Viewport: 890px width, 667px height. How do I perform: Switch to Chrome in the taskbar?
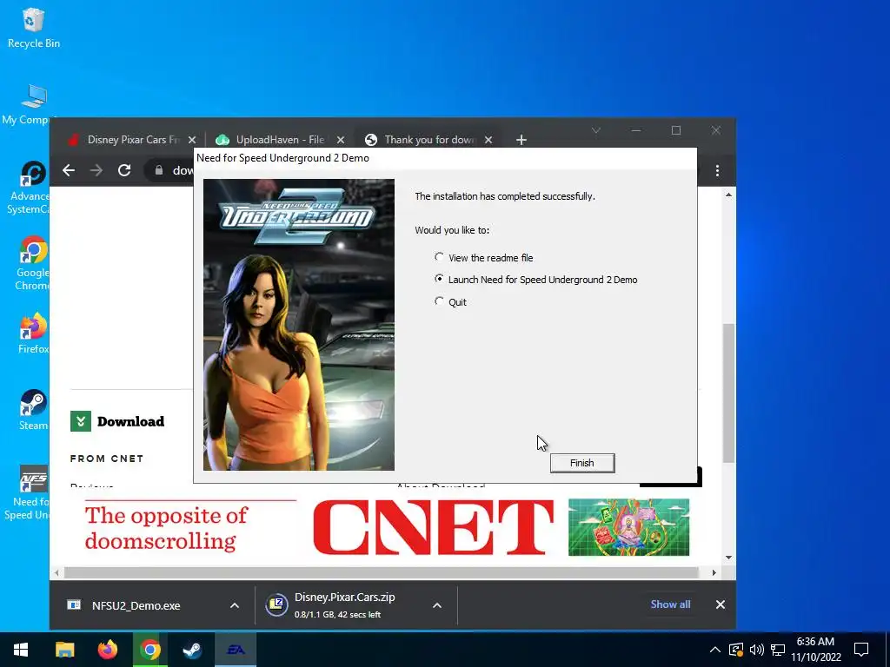tap(149, 650)
